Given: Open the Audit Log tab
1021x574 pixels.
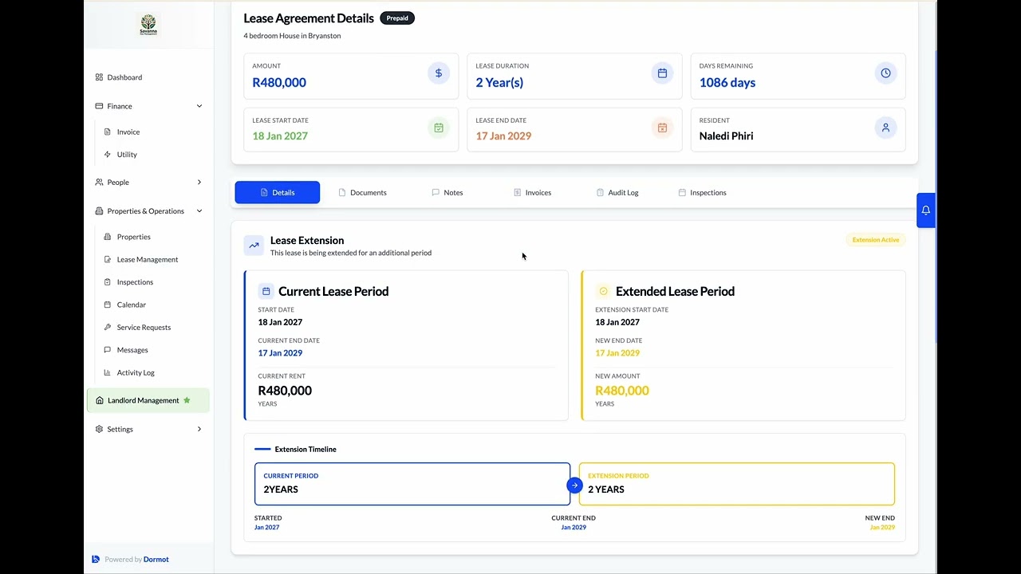Looking at the screenshot, I should [617, 192].
